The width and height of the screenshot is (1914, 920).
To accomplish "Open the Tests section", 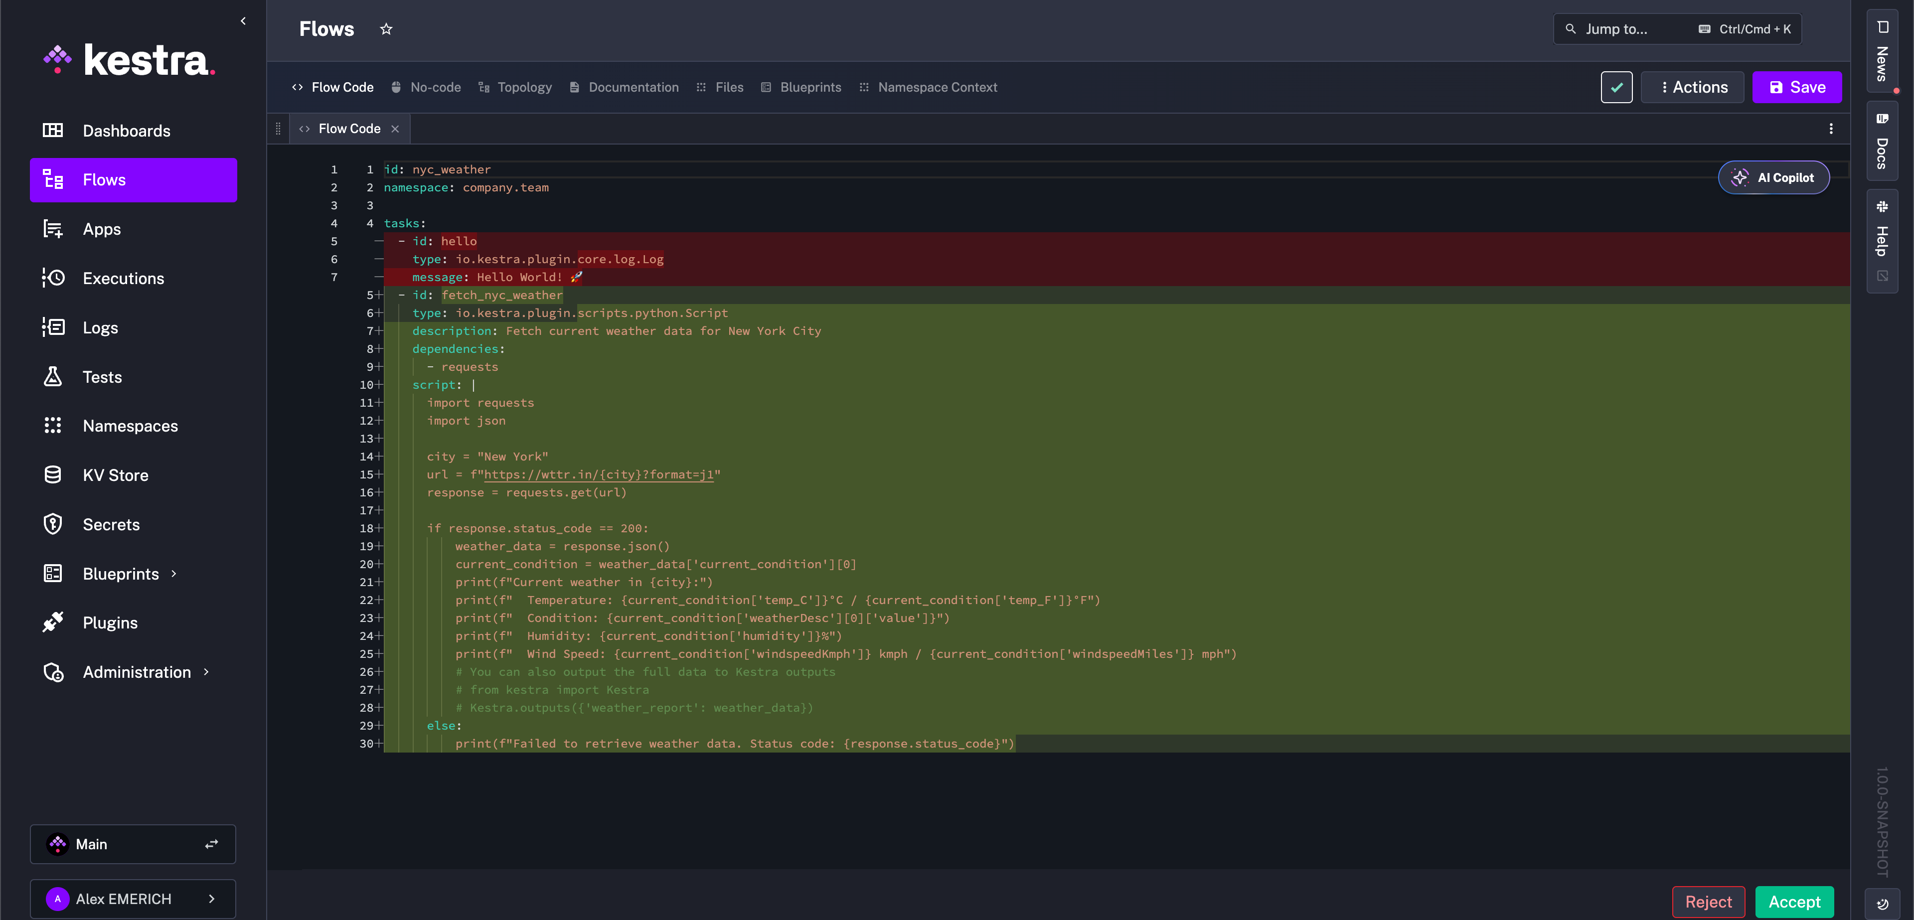I will click(102, 377).
